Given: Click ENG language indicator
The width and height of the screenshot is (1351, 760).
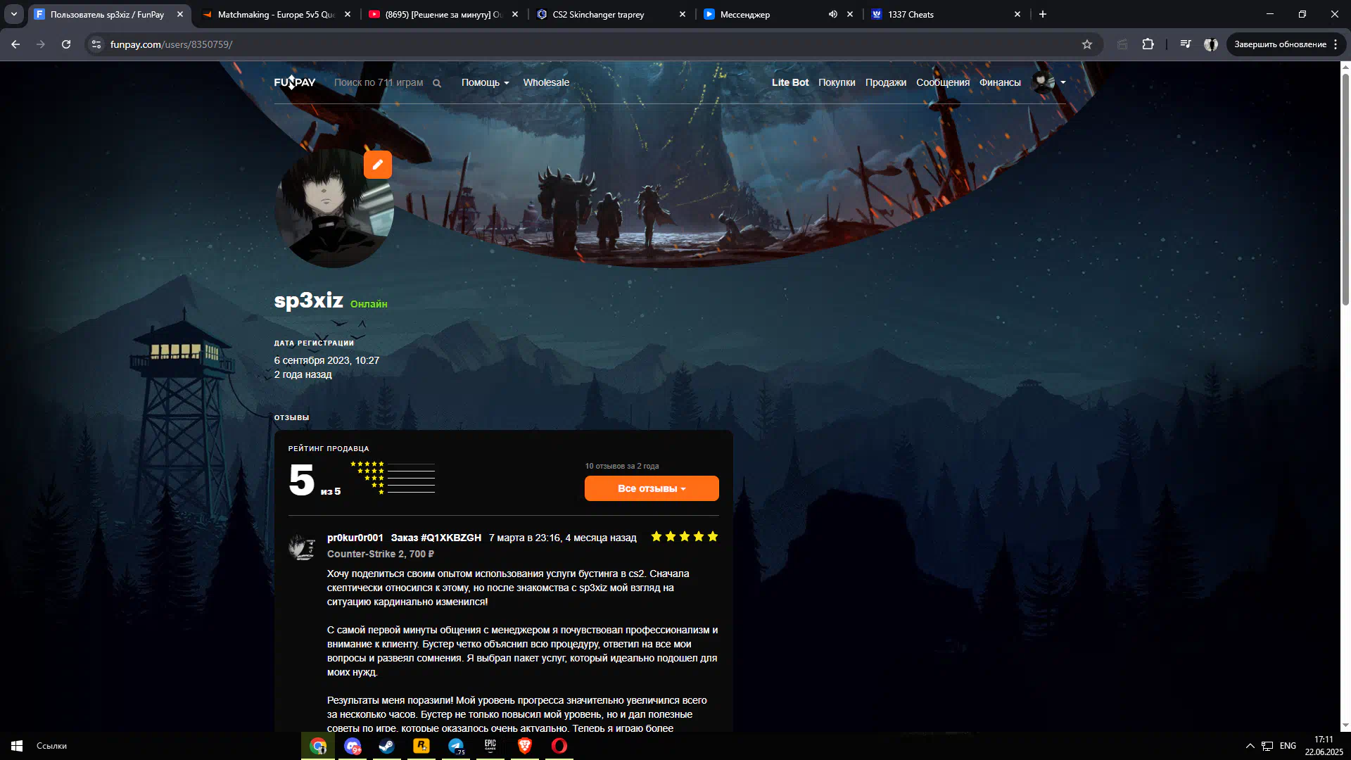Looking at the screenshot, I should (x=1288, y=746).
